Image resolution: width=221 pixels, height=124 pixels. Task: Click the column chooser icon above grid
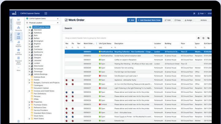(x=208, y=38)
